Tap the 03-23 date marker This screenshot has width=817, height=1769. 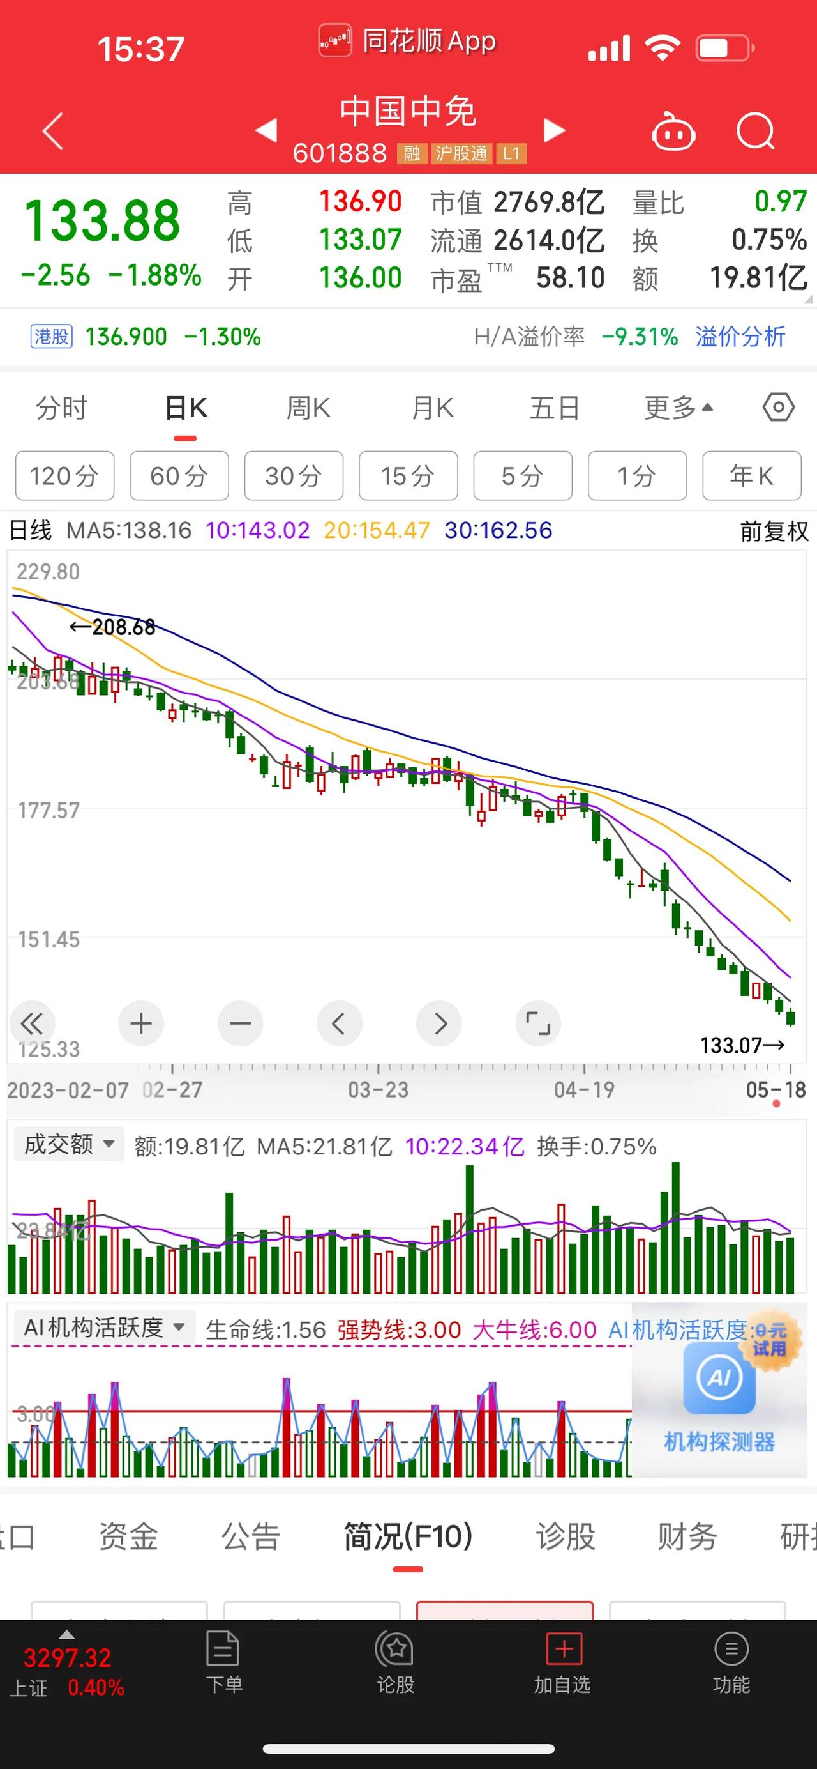pyautogui.click(x=378, y=1089)
